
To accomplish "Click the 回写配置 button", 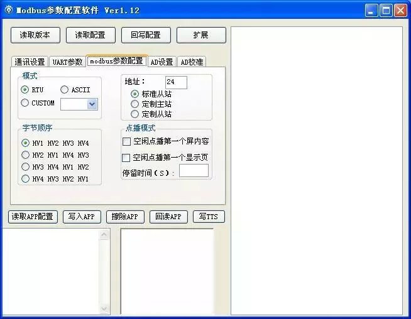I will tap(146, 35).
